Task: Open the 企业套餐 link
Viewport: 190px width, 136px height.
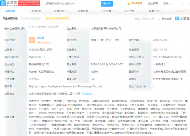Action: tap(153, 3)
